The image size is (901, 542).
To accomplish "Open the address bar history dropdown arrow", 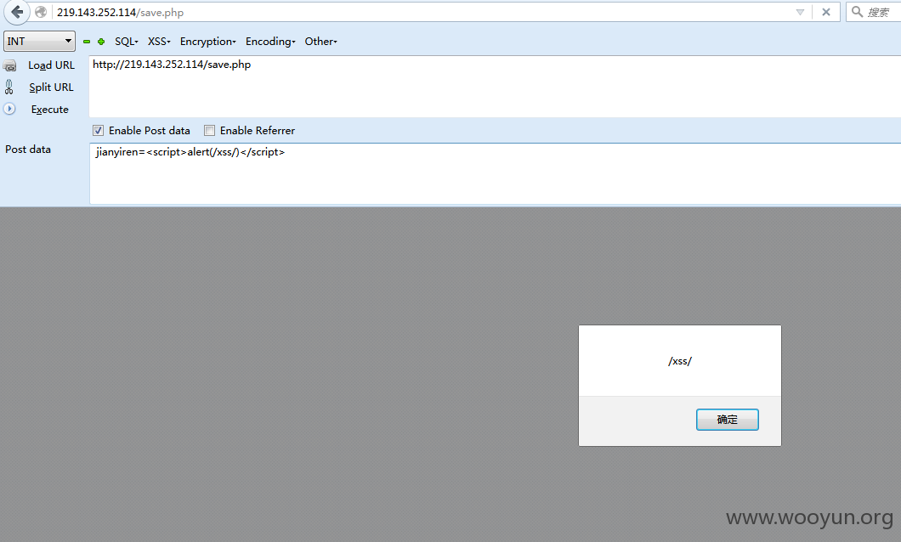I will [x=800, y=12].
